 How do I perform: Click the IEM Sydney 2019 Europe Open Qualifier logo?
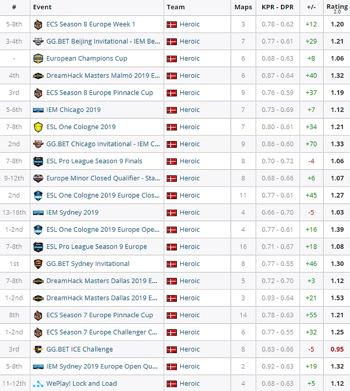click(x=38, y=367)
